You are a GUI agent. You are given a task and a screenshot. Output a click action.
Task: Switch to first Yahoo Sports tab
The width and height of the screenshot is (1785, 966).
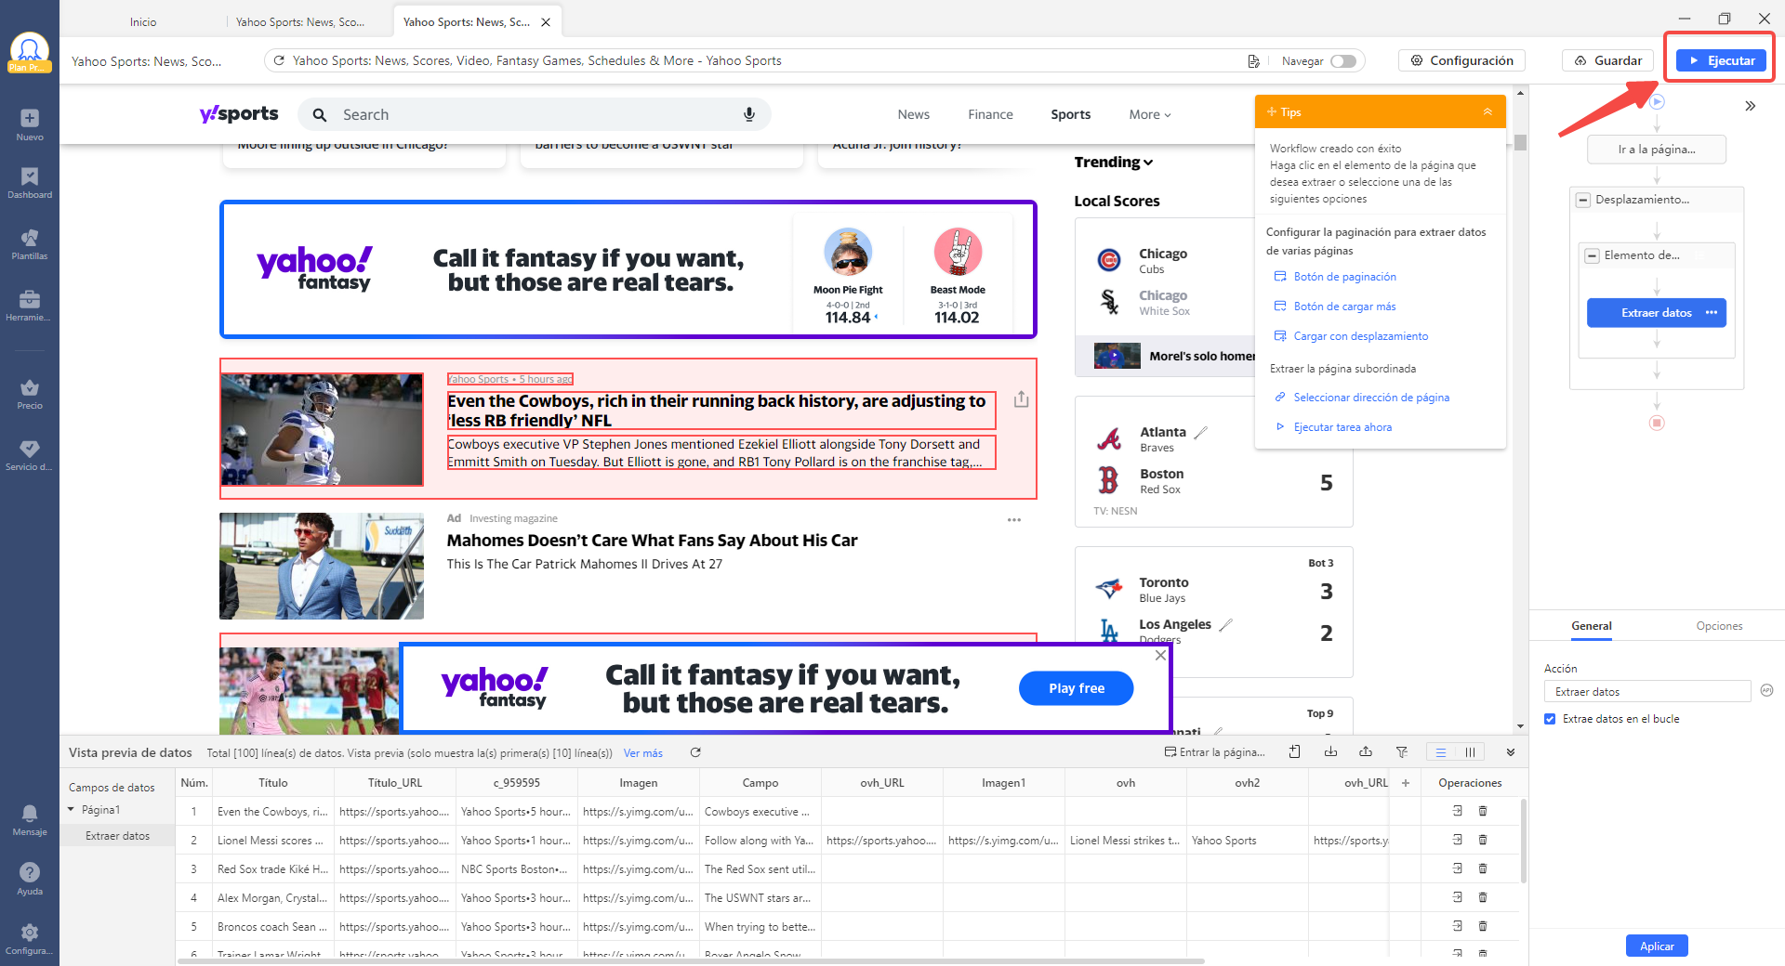[300, 21]
